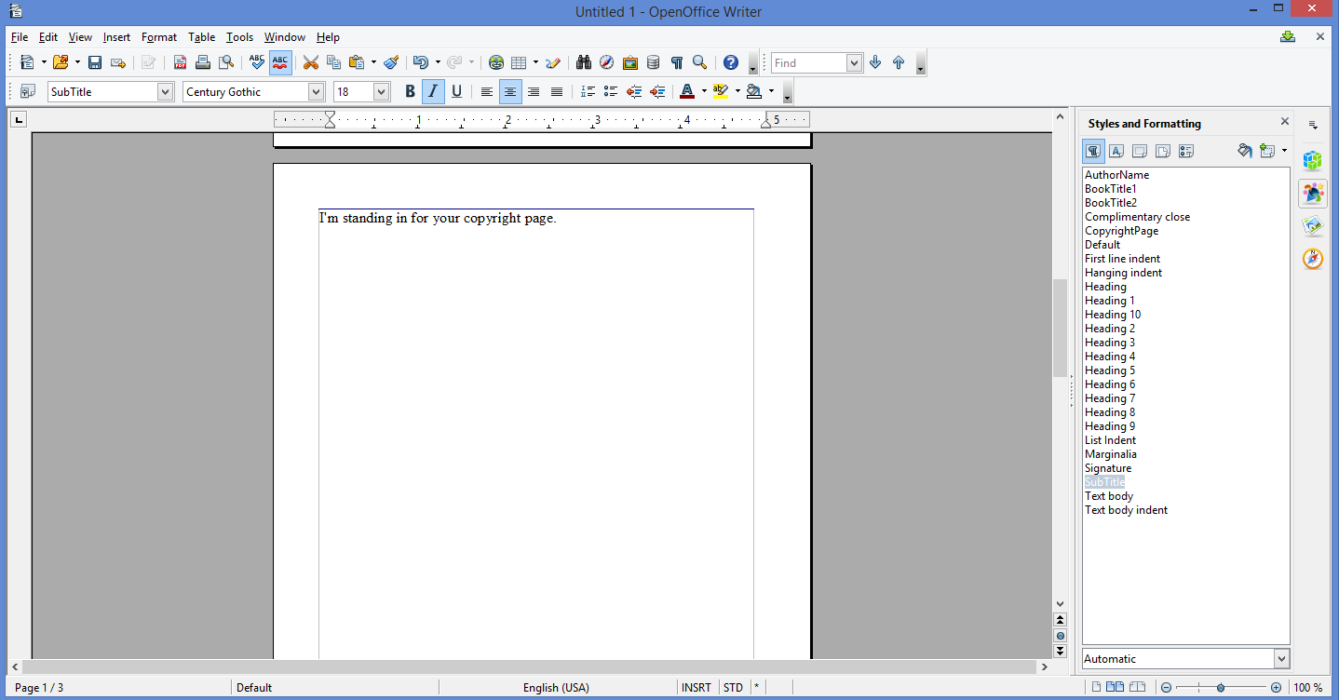The width and height of the screenshot is (1339, 700).
Task: Open the Edit menu
Action: (x=48, y=37)
